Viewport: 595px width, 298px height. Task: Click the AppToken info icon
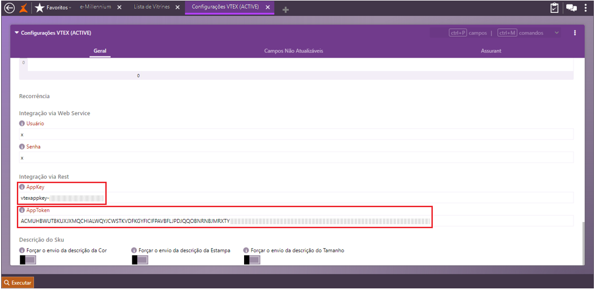21,210
